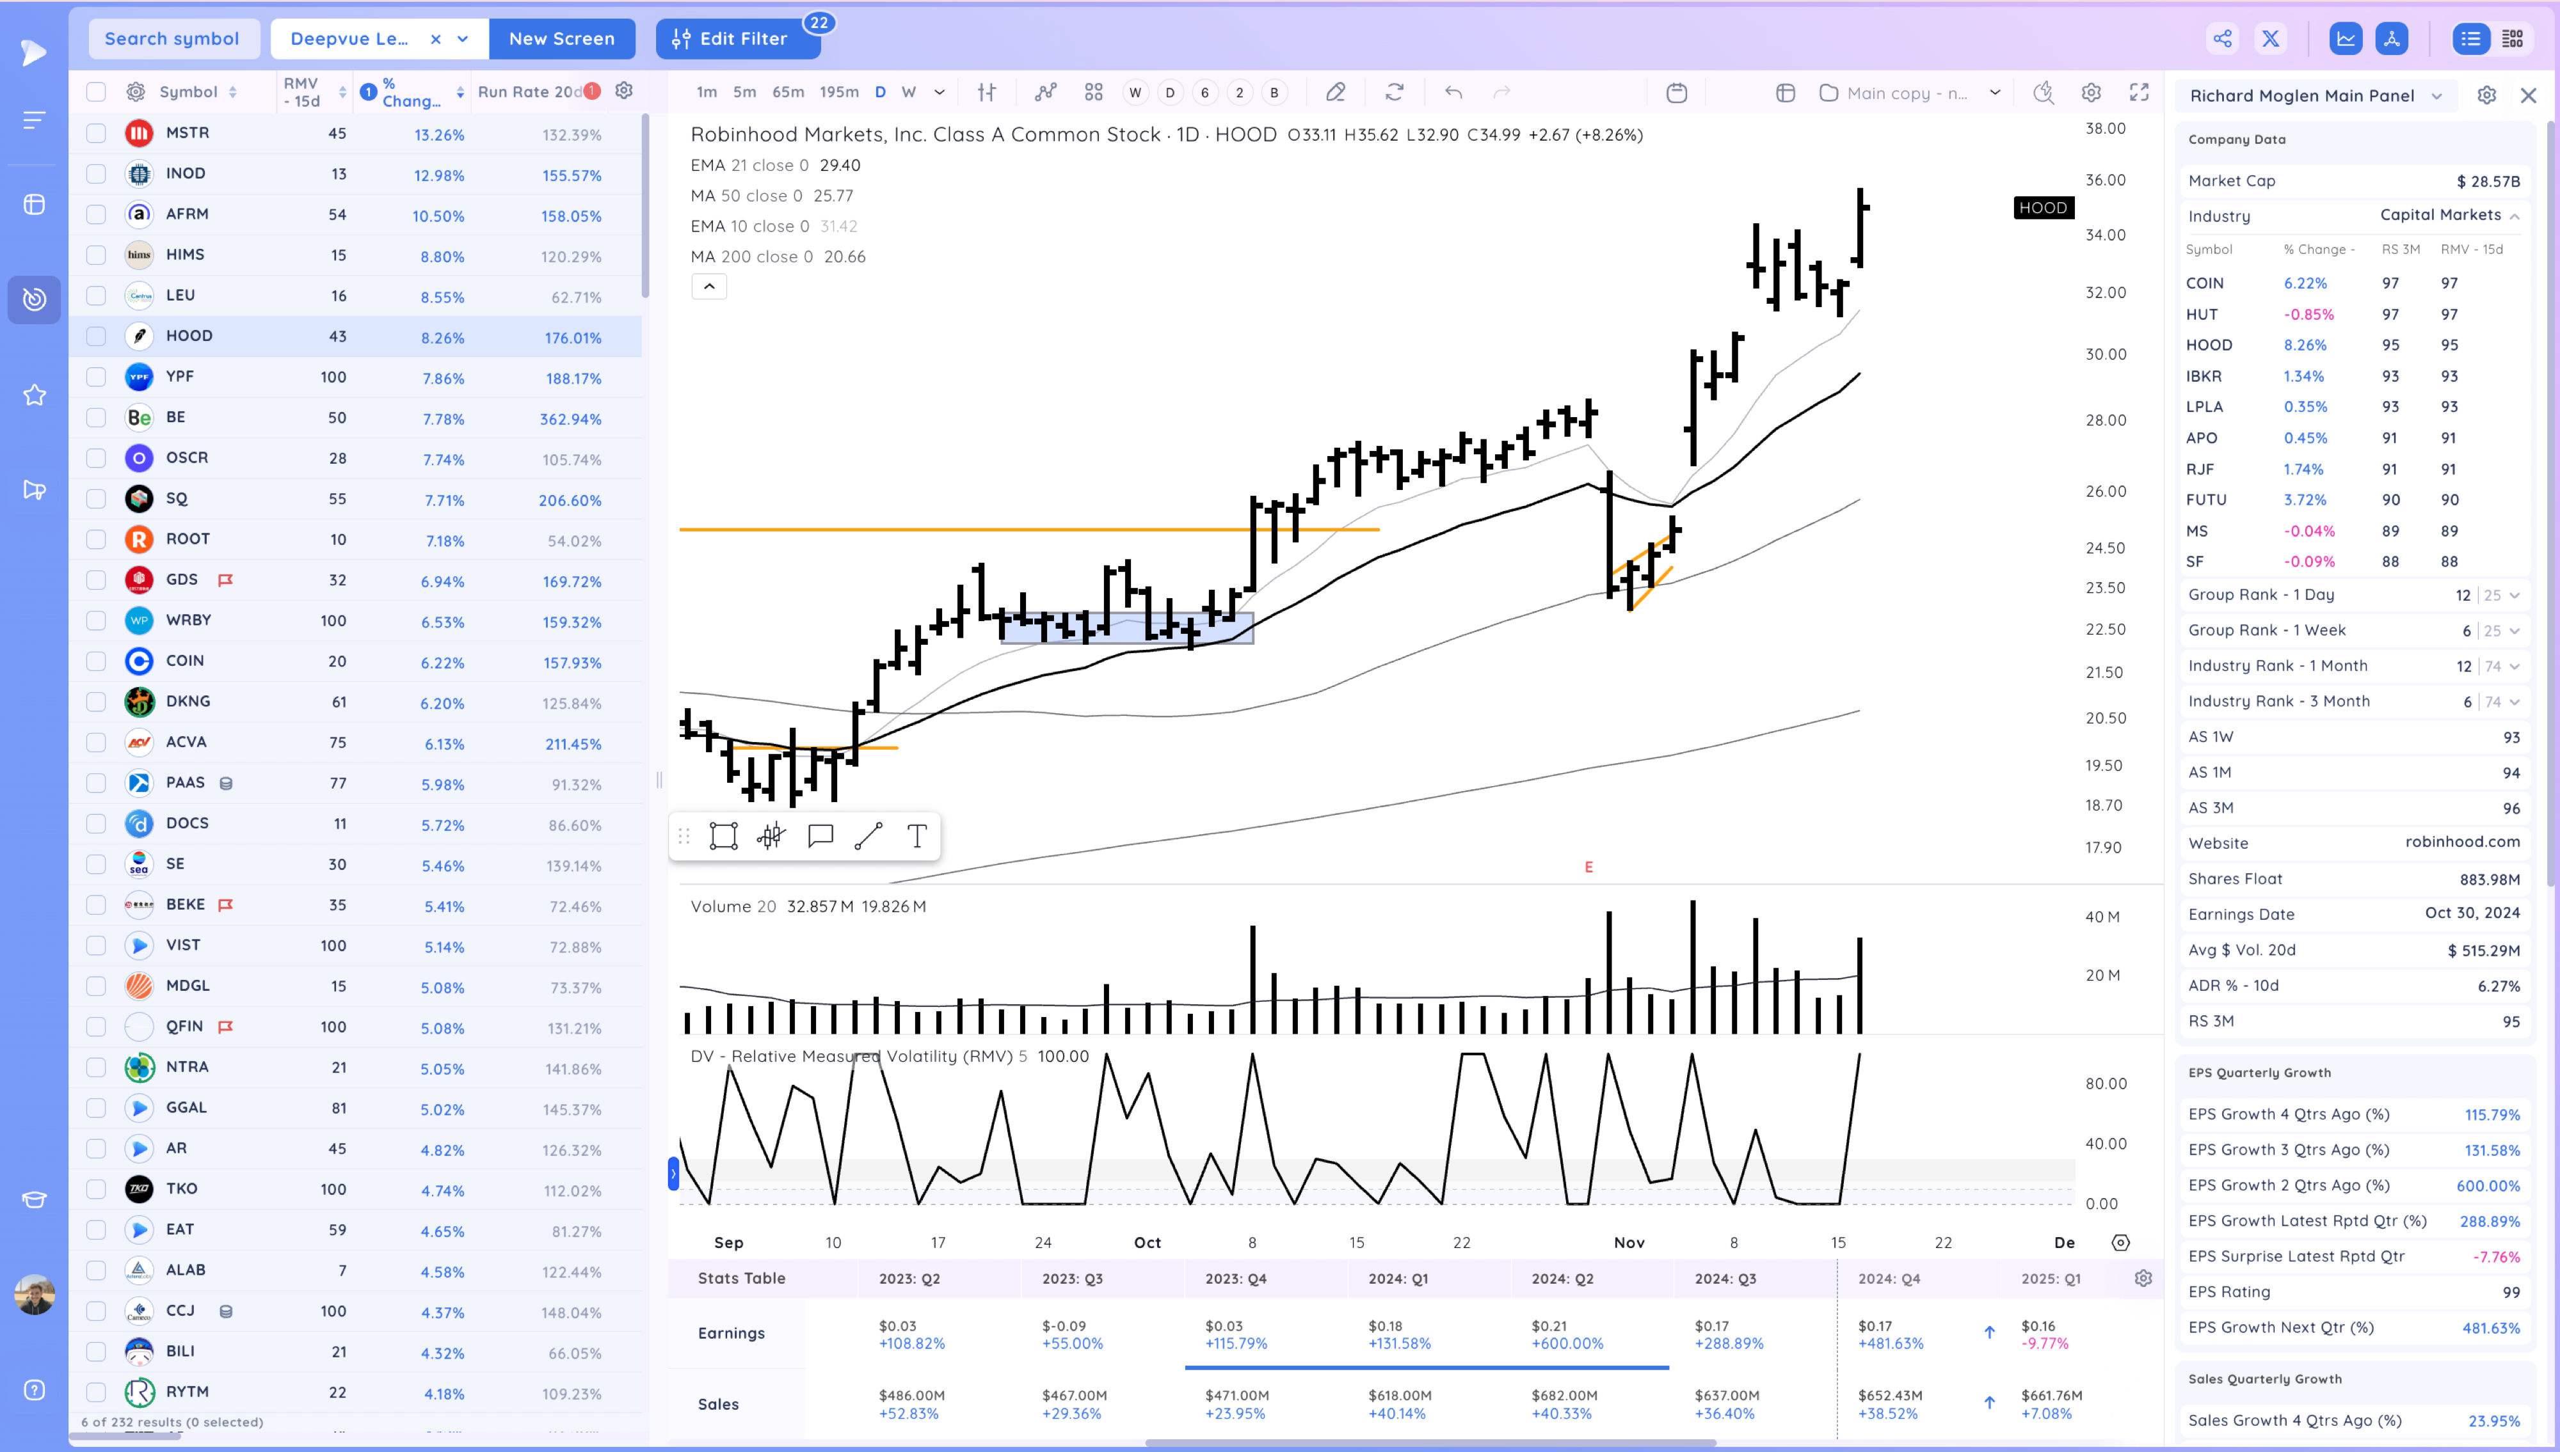
Task: Undo the last chart action
Action: click(1453, 91)
